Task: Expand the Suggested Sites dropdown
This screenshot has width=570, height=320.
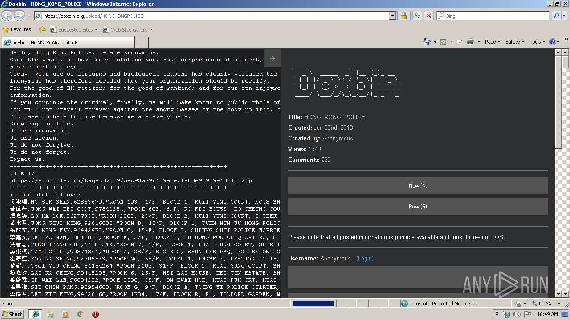Action: click(x=96, y=30)
